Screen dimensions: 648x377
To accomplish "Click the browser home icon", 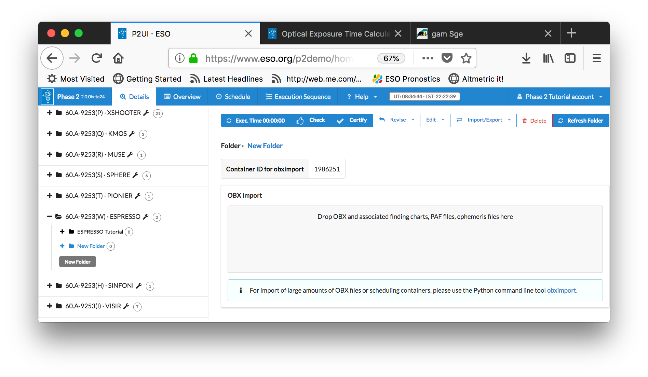I will click(x=118, y=58).
